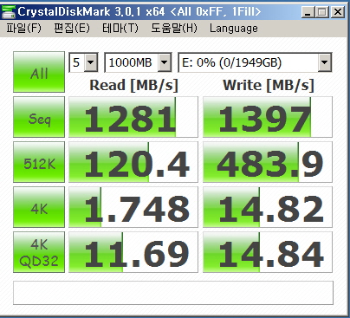Start the 512K random test
This screenshot has height=318, width=350.
pos(39,162)
